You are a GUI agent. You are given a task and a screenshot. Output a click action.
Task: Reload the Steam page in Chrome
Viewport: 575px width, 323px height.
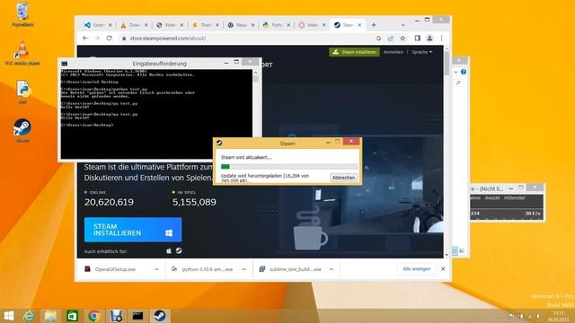(x=109, y=38)
